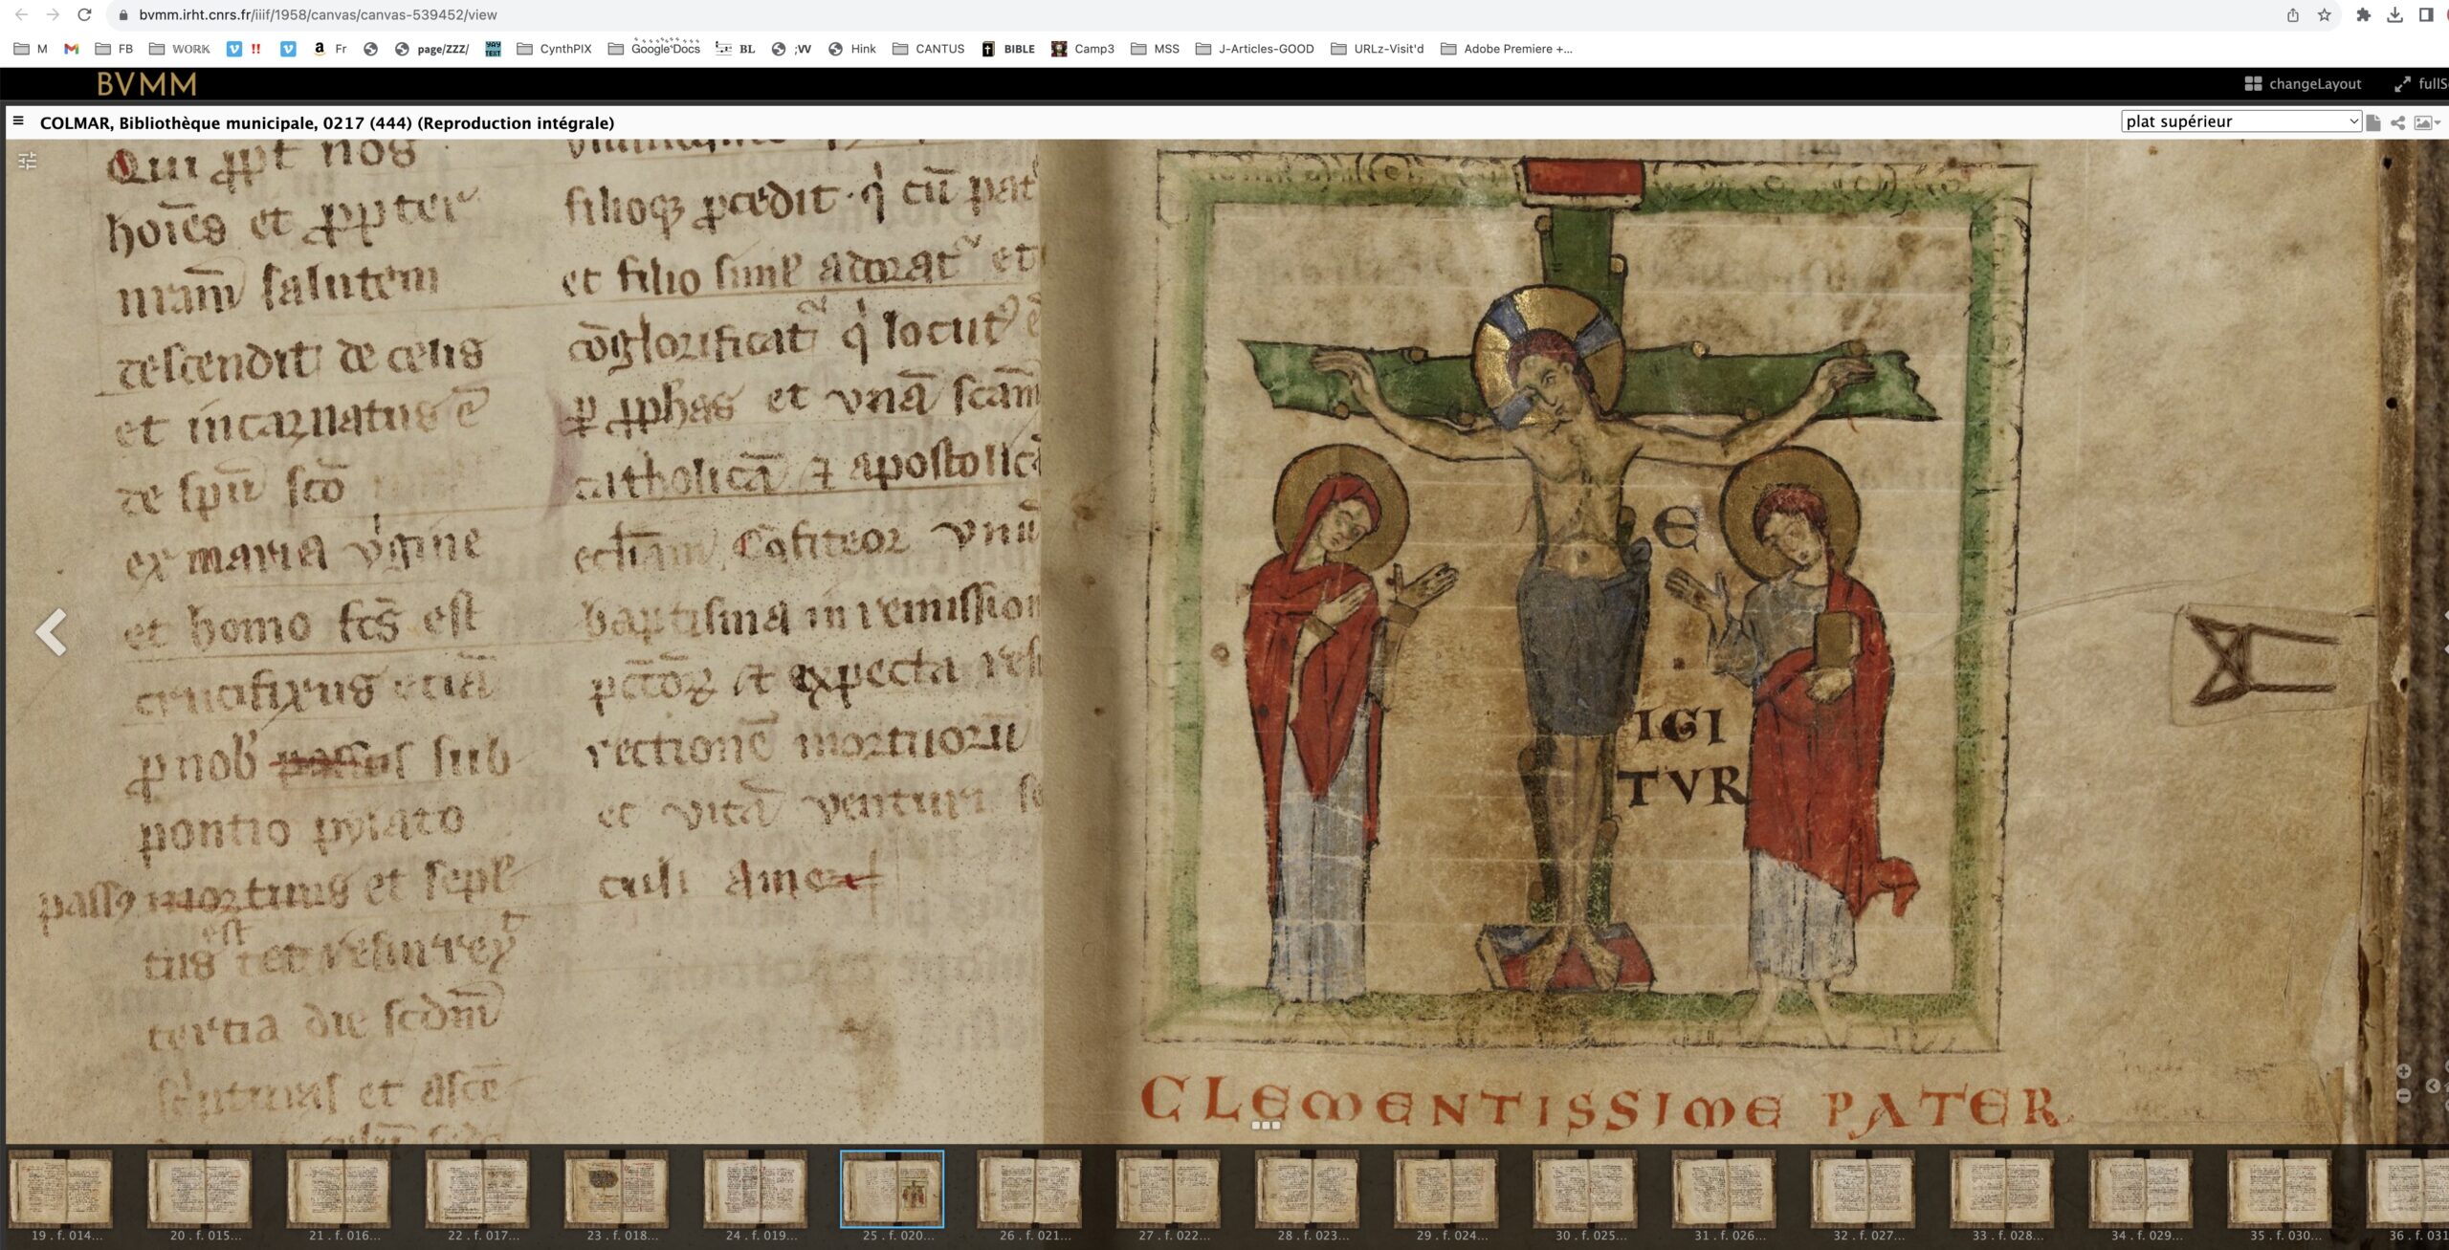
Task: Reload the page
Action: pos(84,14)
